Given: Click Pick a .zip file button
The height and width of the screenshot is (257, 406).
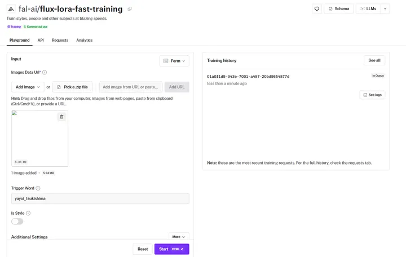Looking at the screenshot, I should pyautogui.click(x=72, y=87).
